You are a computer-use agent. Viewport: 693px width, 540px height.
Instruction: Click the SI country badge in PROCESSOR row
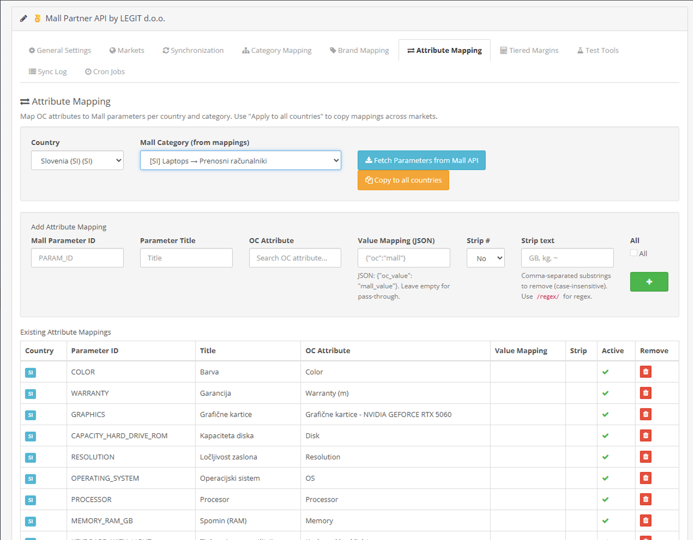[31, 500]
